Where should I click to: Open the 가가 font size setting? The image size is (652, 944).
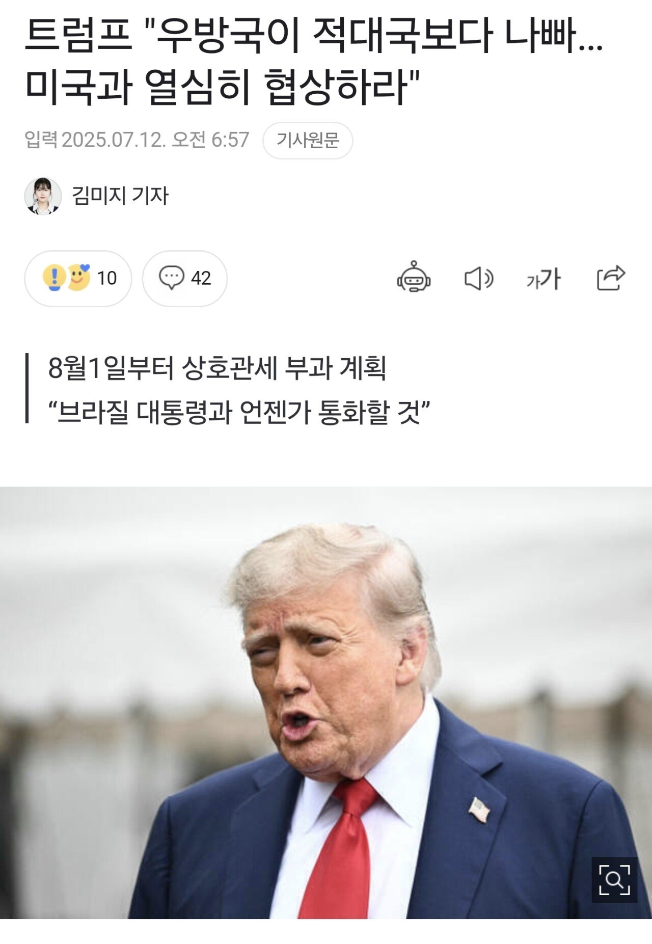[x=544, y=279]
